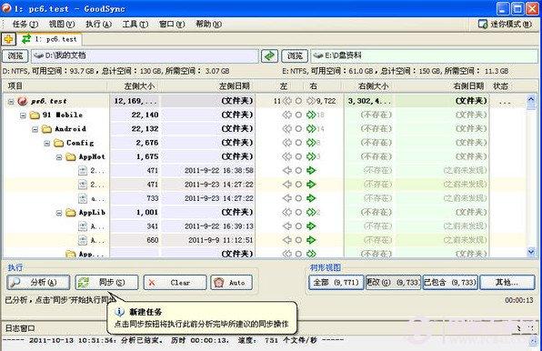This screenshot has height=351, width=542.
Task: Click the right arrow on pc6.test row
Action: [x=311, y=101]
